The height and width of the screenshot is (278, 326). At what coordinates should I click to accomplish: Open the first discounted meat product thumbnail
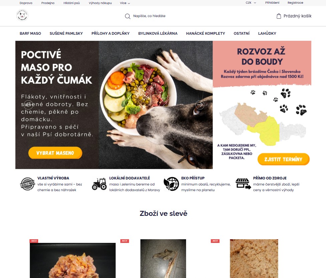[x=72, y=260]
